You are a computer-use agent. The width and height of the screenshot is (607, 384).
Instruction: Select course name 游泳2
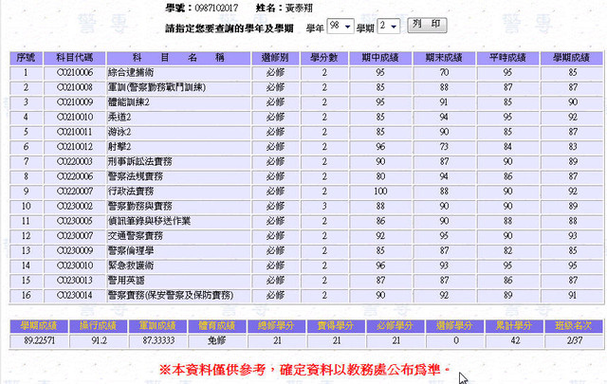pos(120,132)
